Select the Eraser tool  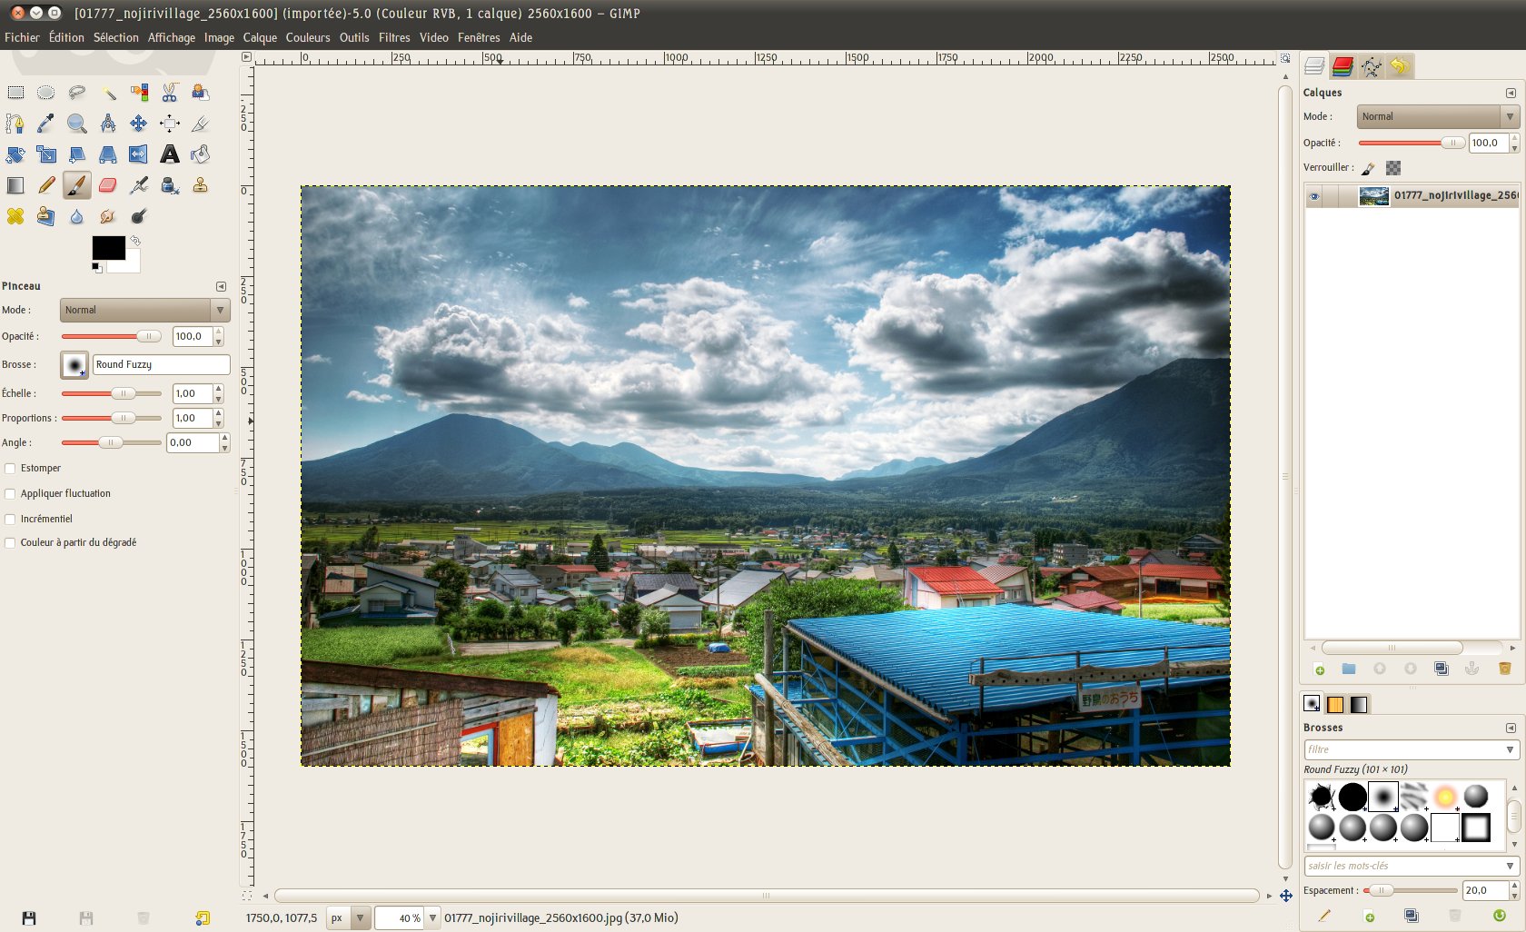pos(107,185)
